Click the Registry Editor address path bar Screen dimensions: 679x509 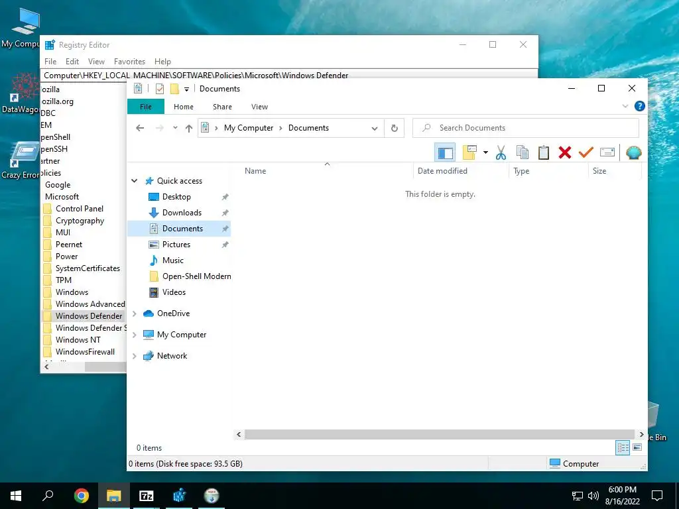[289, 76]
